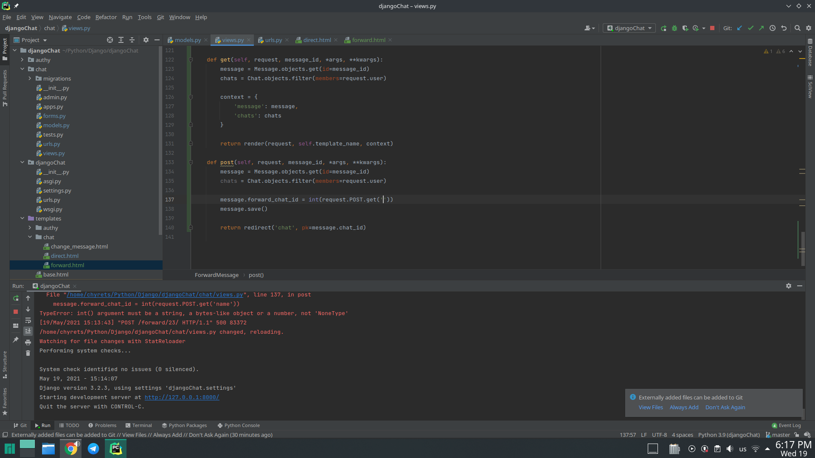Open Event Log button in status bar
This screenshot has height=458, width=815.
[x=786, y=425]
